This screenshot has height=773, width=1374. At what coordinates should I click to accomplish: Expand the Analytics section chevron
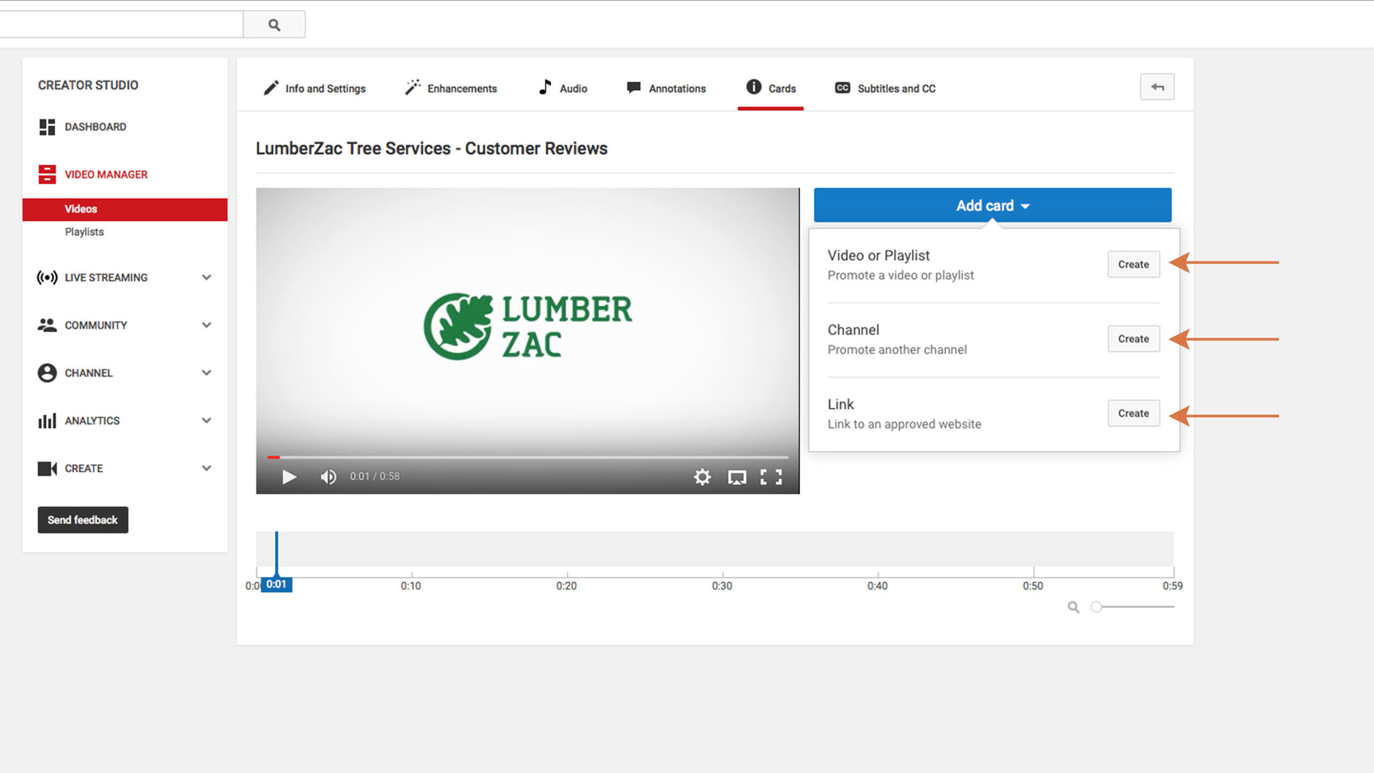click(x=207, y=421)
